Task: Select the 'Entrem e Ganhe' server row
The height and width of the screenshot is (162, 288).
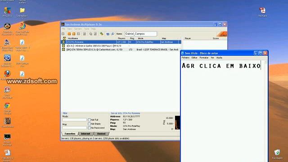Action: pyautogui.click(x=121, y=46)
